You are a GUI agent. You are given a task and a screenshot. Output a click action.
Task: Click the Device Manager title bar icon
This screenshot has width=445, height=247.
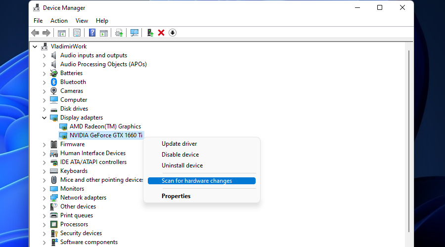(36, 7)
